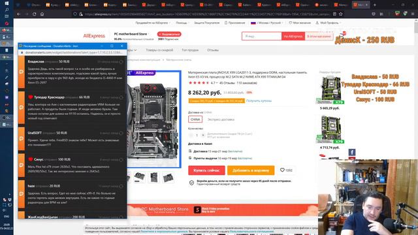Viewport: 418px width, 235px height.
Task: Click the green extension icon in toolbar
Action: (405, 14)
